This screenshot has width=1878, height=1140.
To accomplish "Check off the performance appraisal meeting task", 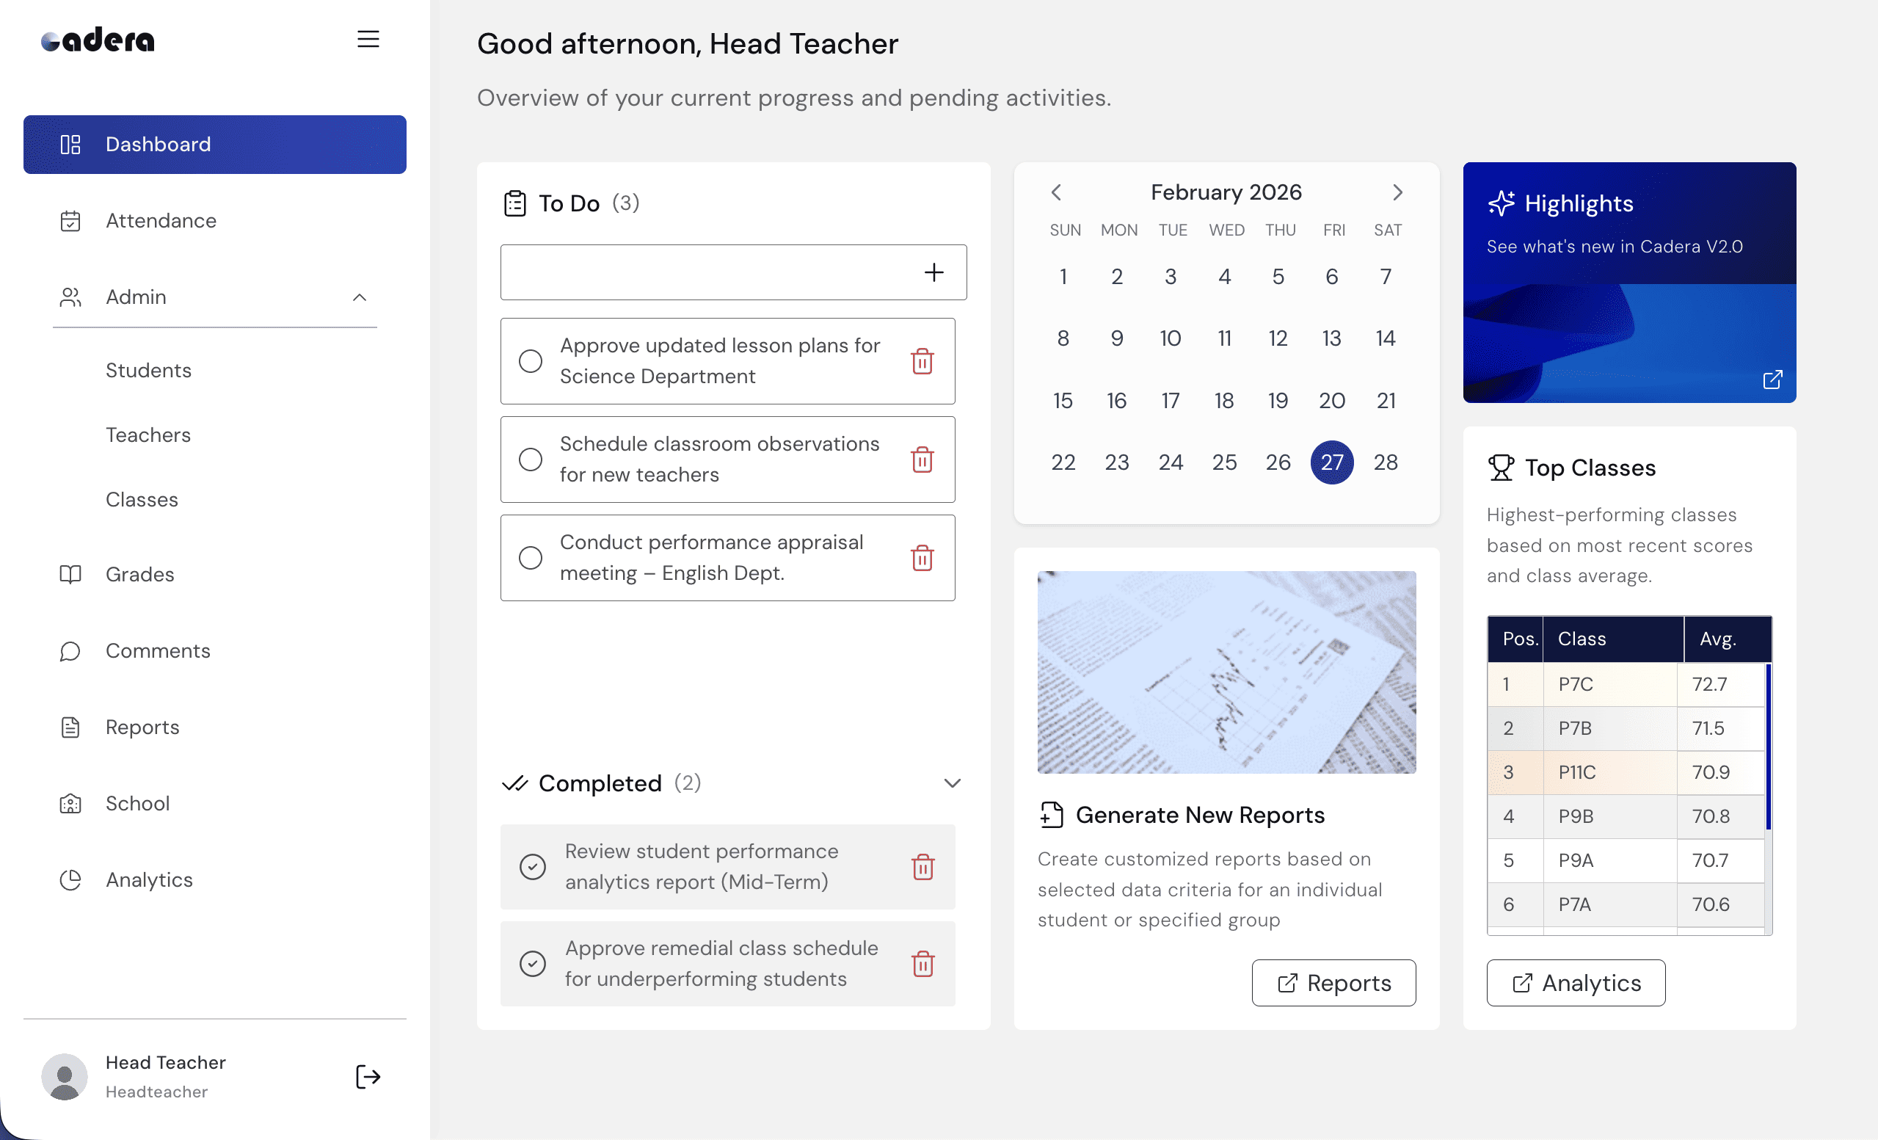I will click(x=531, y=557).
